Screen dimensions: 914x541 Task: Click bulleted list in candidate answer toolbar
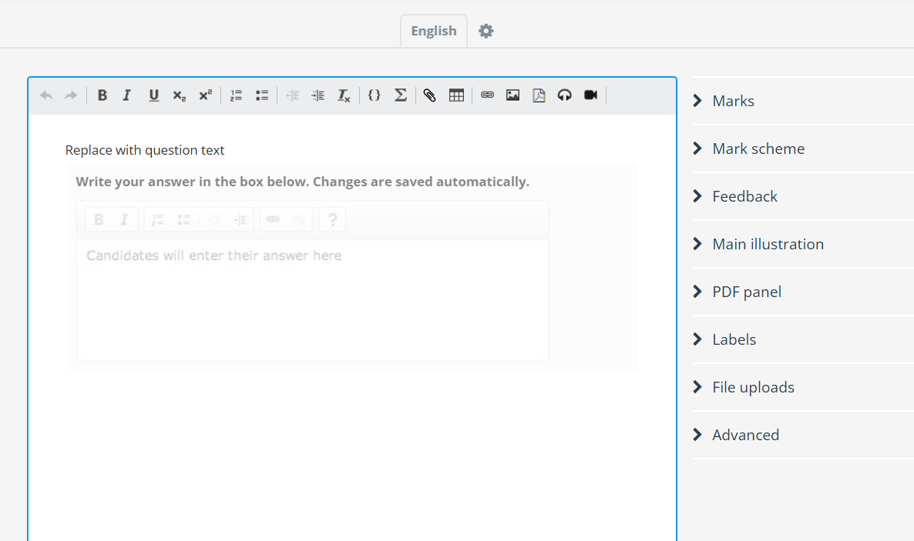pos(183,219)
